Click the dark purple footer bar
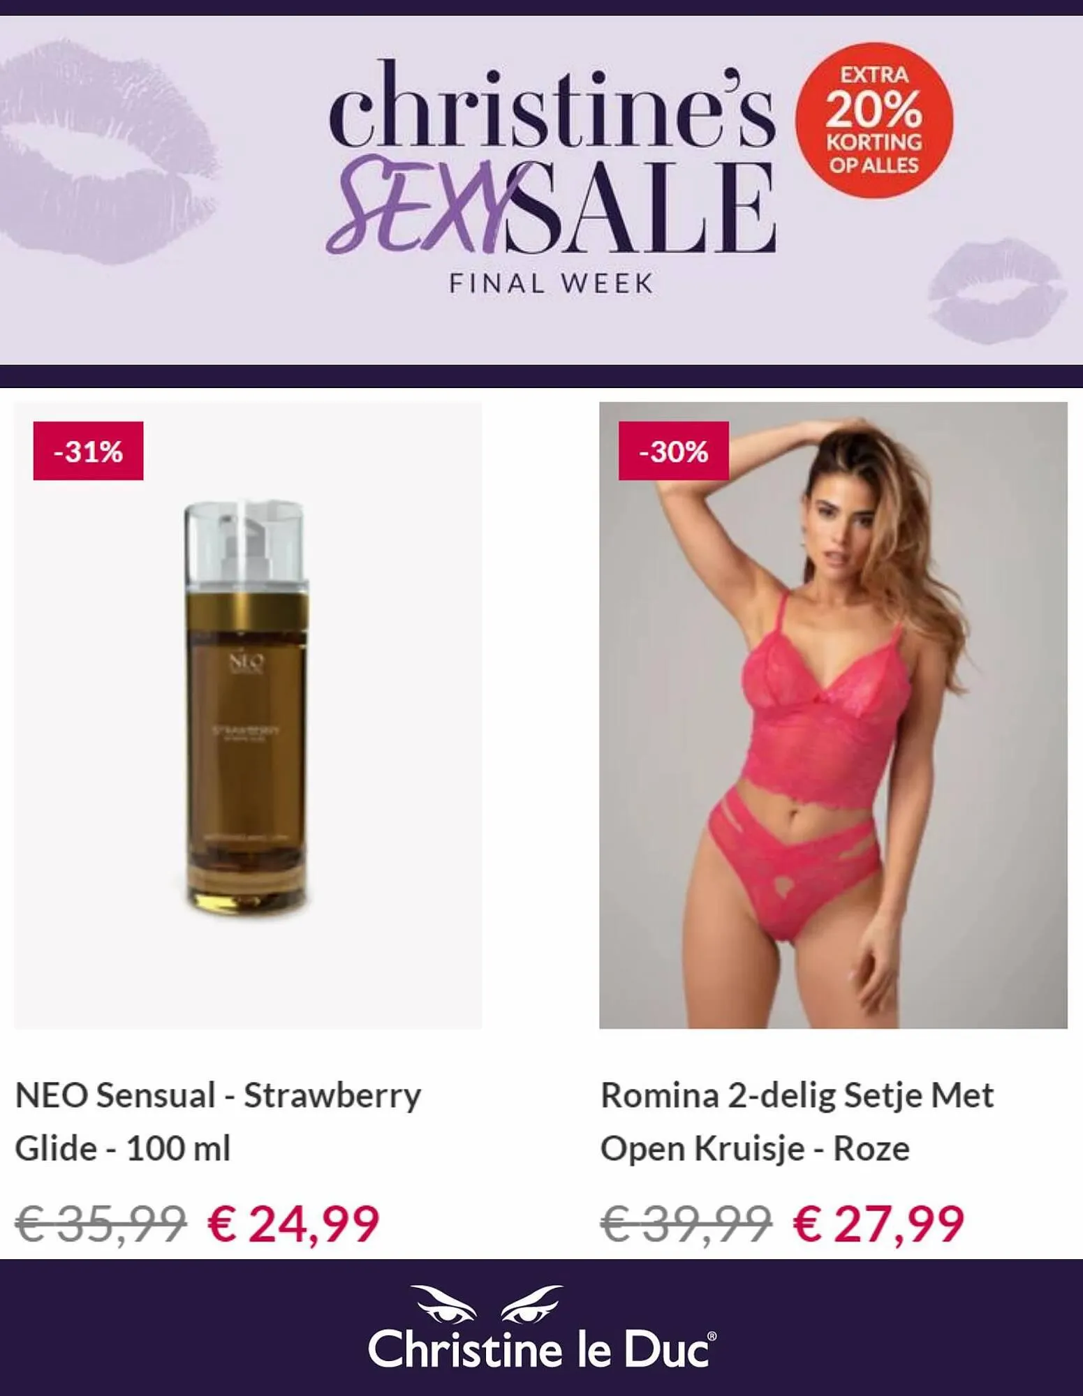The image size is (1083, 1396). (x=541, y=1328)
